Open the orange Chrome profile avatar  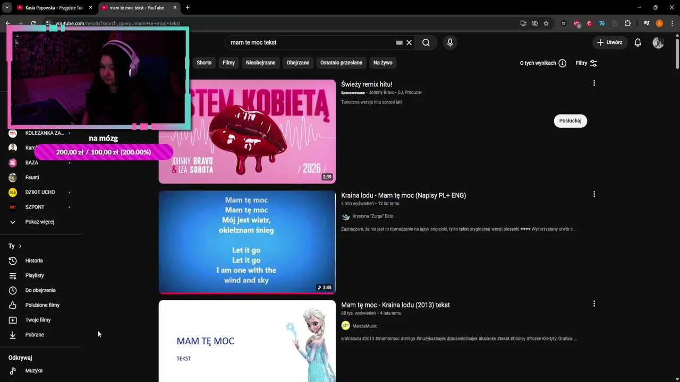click(x=659, y=23)
